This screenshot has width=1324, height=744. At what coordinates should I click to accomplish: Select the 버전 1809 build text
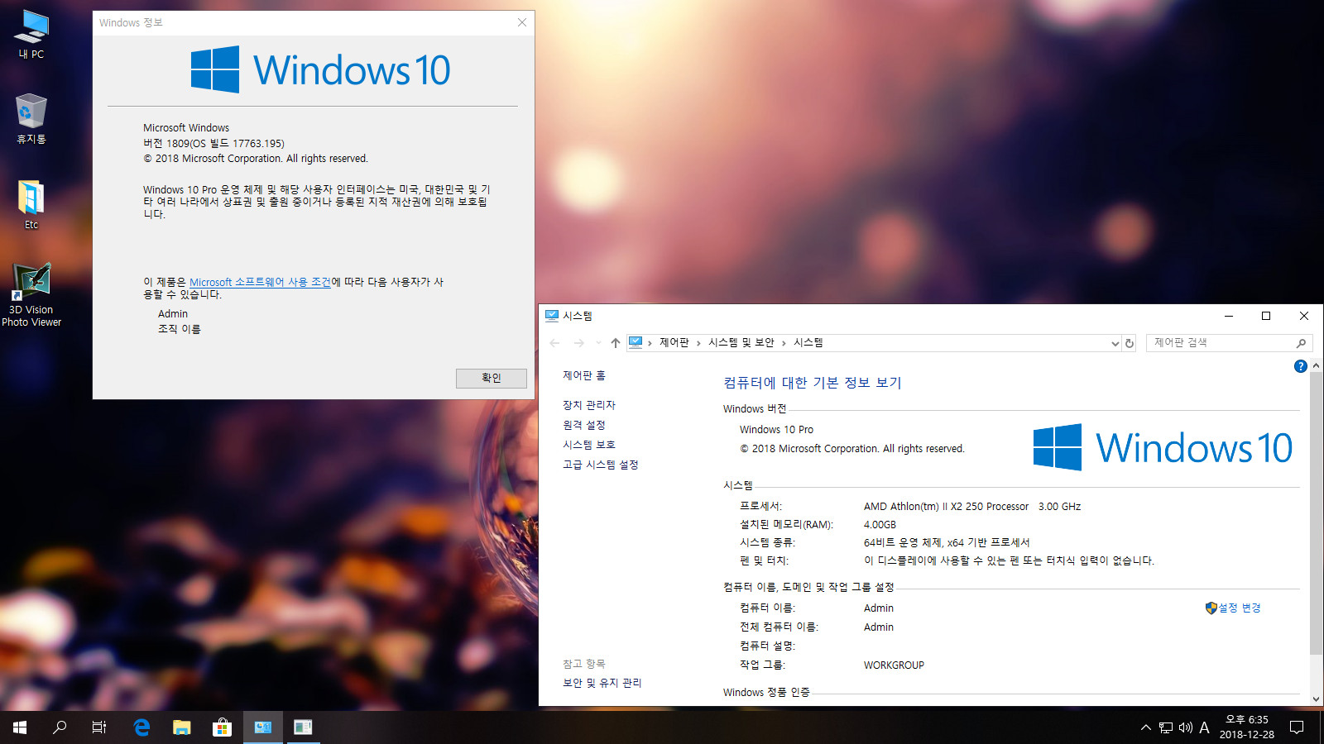[213, 143]
